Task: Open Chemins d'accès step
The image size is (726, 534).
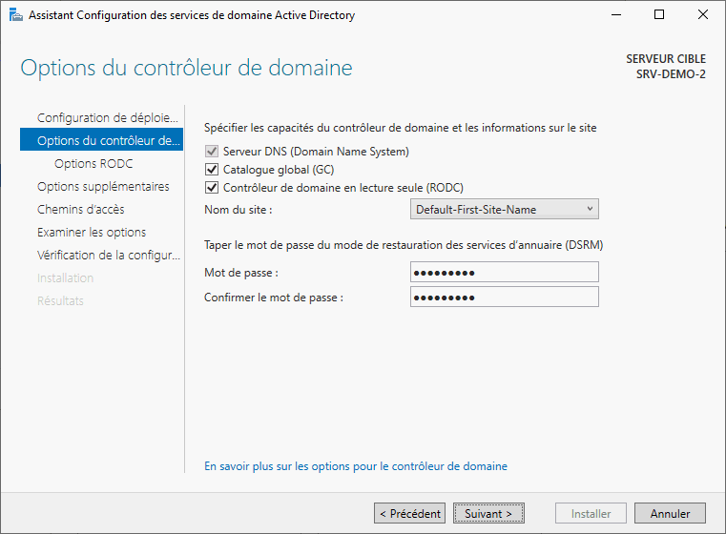Action: click(80, 210)
